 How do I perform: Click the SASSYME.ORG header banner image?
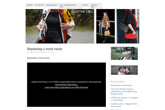(x=82, y=26)
